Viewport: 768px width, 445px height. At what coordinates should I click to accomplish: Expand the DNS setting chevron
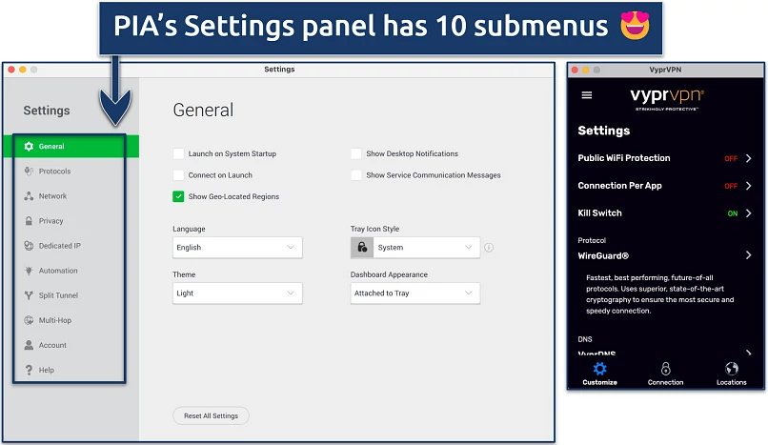click(748, 353)
